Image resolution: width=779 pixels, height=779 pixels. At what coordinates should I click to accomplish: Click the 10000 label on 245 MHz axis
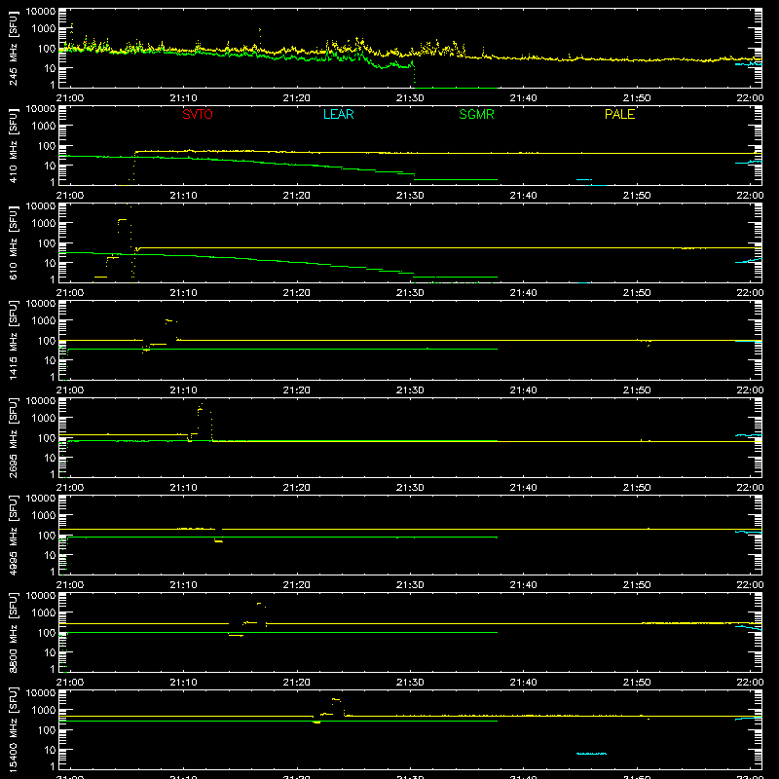click(41, 11)
